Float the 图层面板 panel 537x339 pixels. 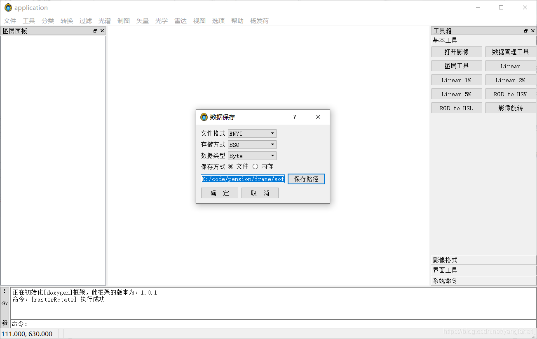pyautogui.click(x=95, y=31)
